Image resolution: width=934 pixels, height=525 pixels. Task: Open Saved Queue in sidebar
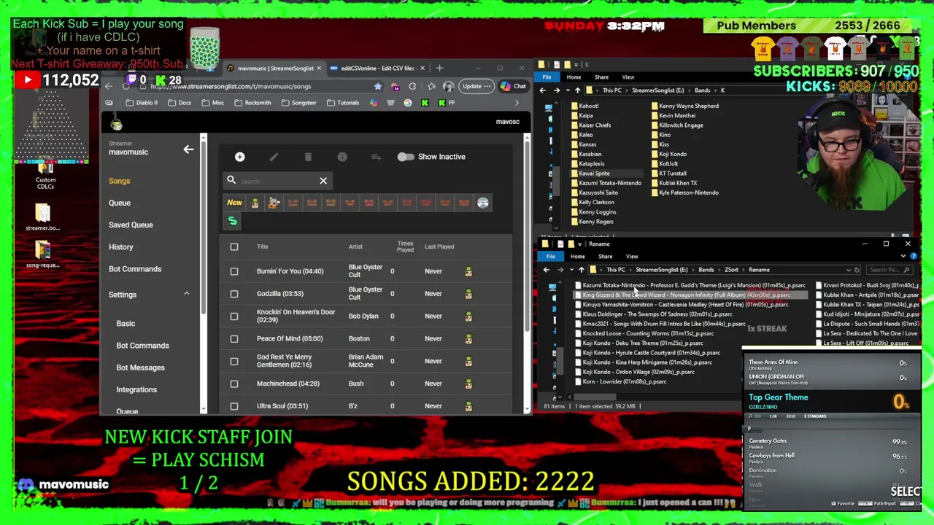(x=131, y=225)
